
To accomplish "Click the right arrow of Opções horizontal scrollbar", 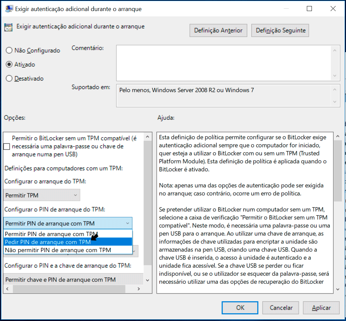I will pyautogui.click(x=139, y=289).
